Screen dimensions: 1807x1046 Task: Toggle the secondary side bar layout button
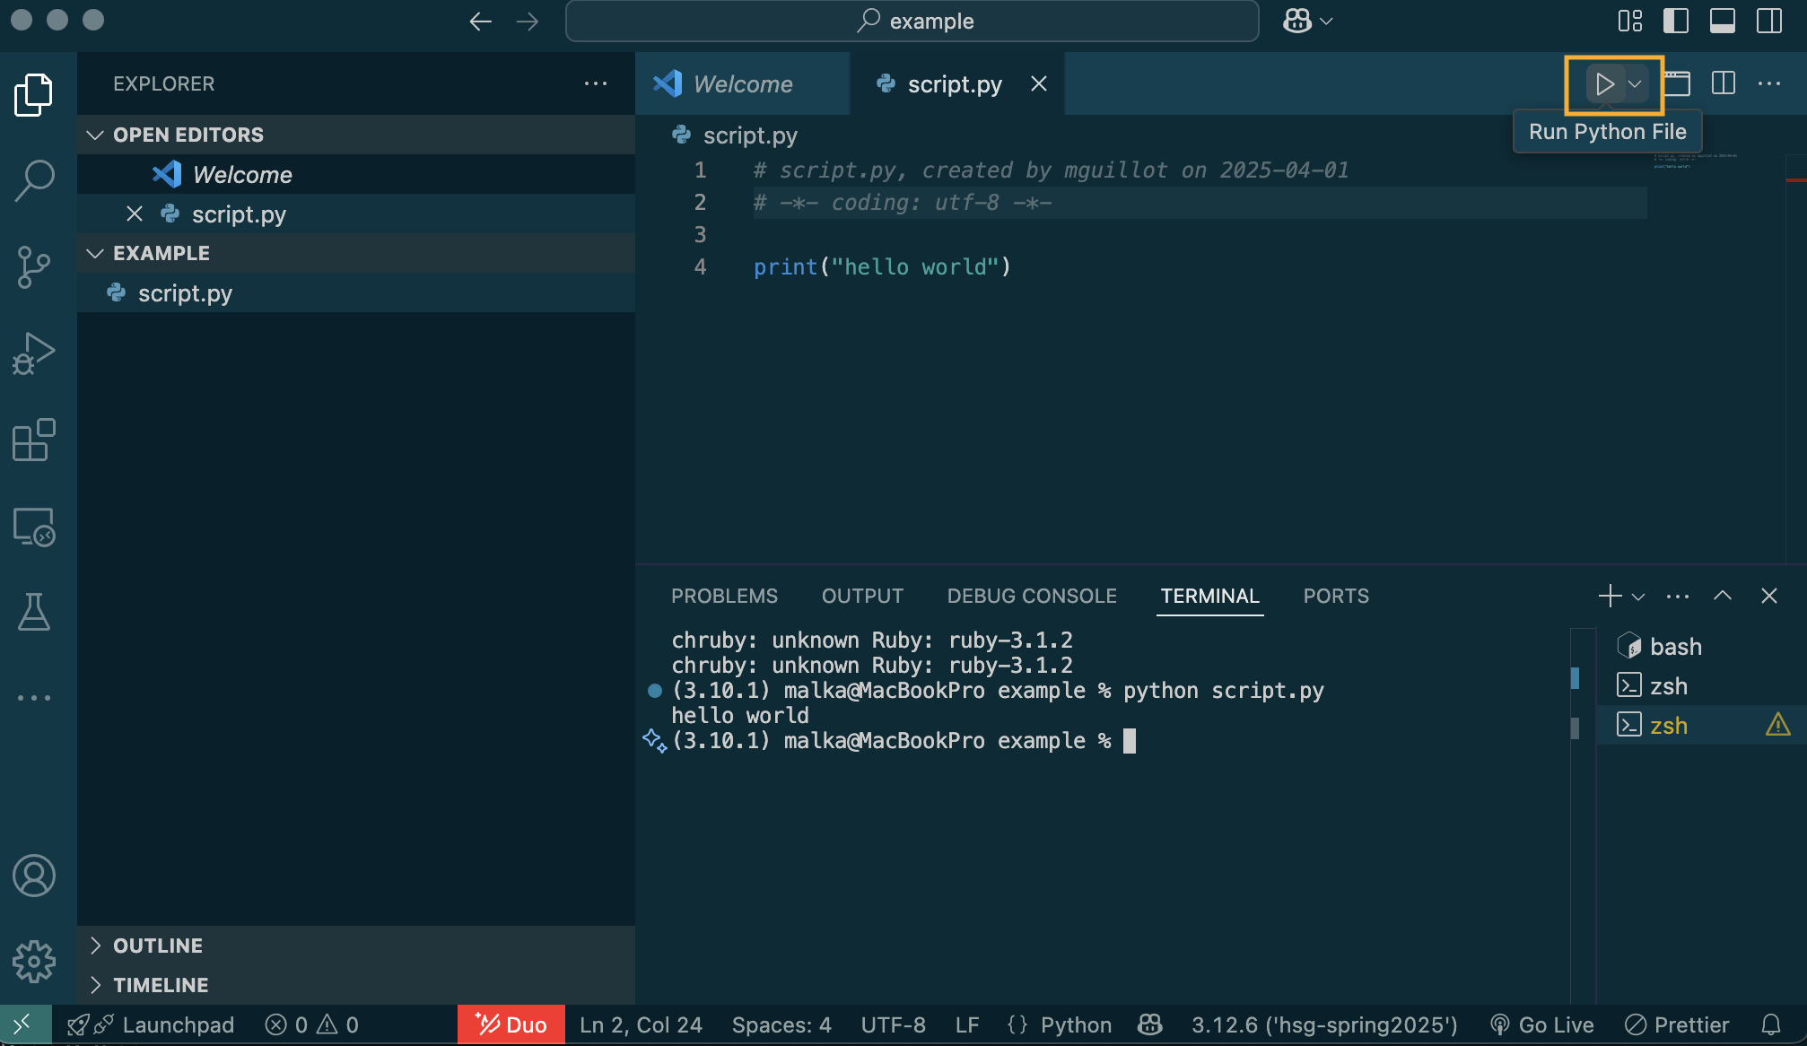coord(1768,21)
